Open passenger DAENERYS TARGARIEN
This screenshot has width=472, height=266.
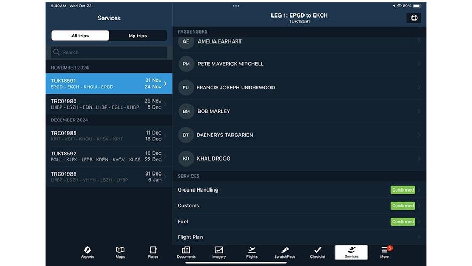(x=300, y=135)
